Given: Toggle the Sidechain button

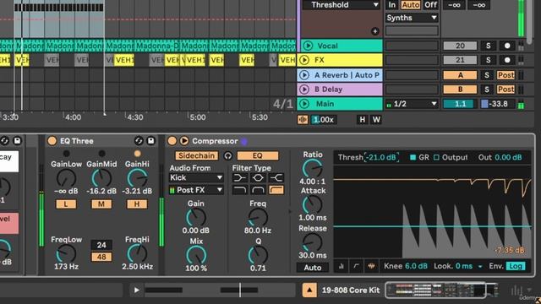Looking at the screenshot, I should pyautogui.click(x=196, y=155).
